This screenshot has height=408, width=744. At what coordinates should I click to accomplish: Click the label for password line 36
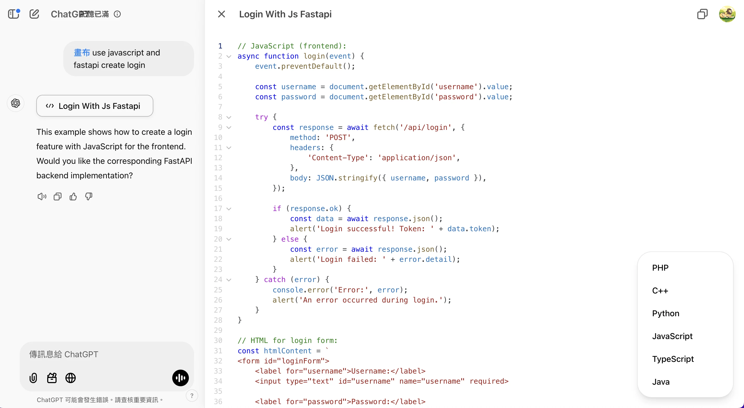[x=340, y=402]
